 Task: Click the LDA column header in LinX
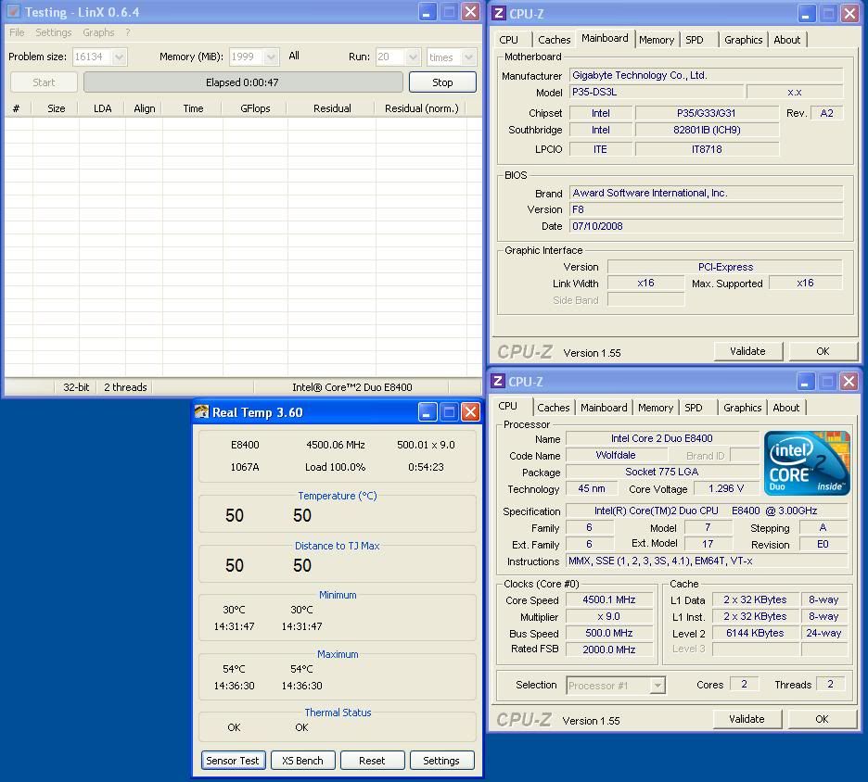tap(102, 108)
